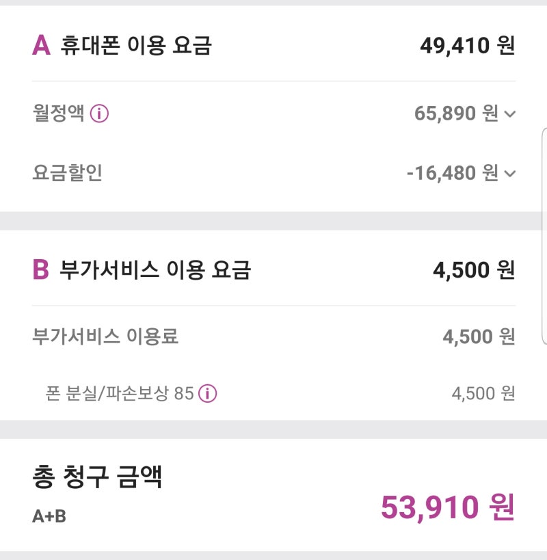Click the -16,480 원 discount amount
The height and width of the screenshot is (560, 547).
[x=453, y=173]
